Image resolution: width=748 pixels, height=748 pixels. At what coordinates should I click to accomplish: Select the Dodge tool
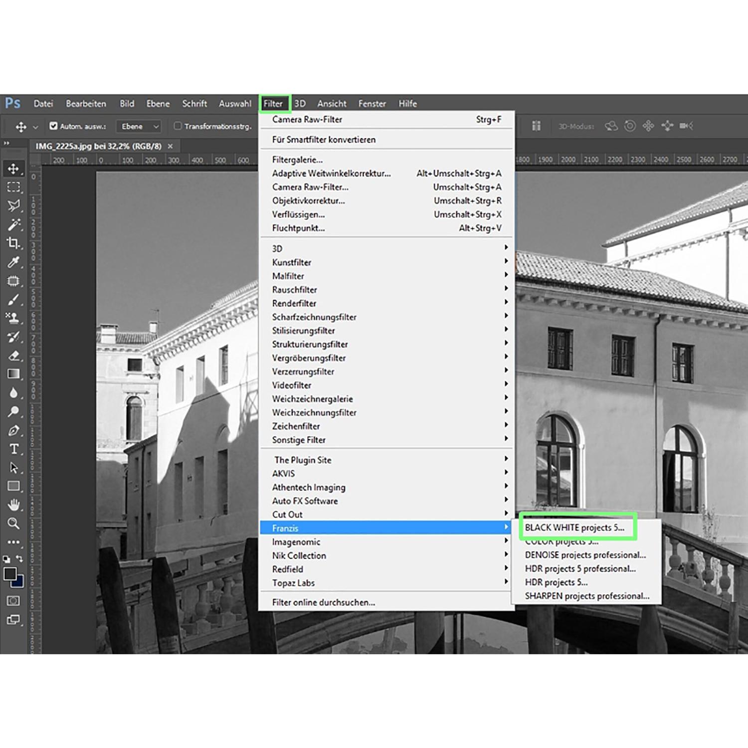13,411
